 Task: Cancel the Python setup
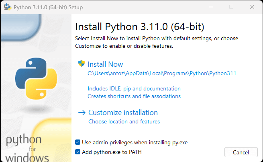tap(241, 152)
